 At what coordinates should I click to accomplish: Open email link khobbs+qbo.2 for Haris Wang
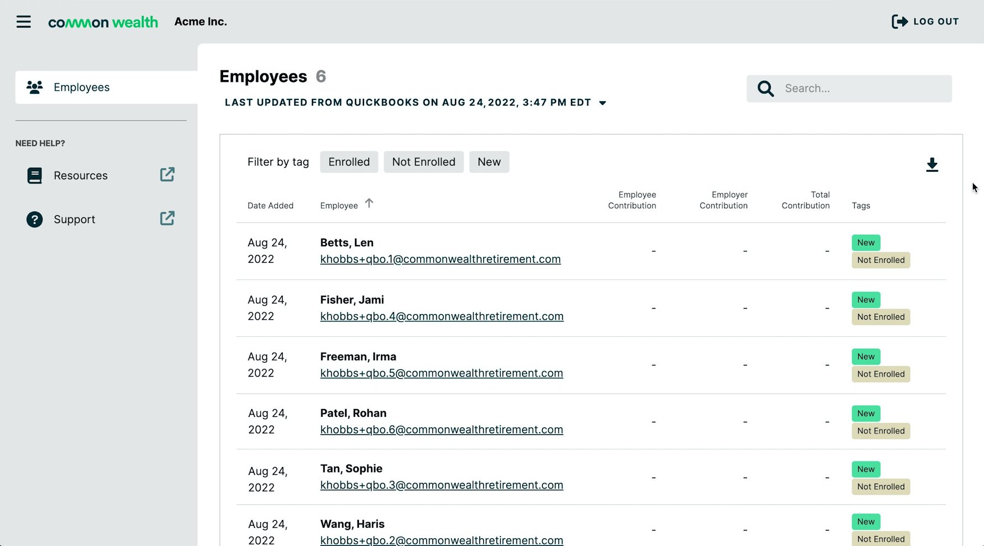[x=442, y=540]
